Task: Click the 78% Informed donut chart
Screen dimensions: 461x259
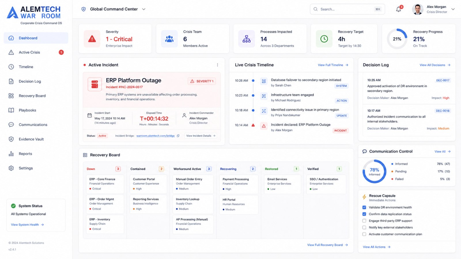Action: click(374, 172)
